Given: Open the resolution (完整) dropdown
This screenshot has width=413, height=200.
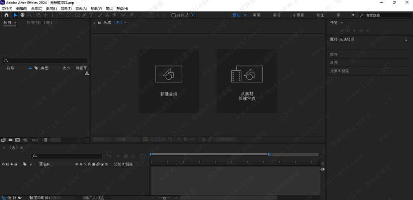Looking at the screenshot, I should [x=127, y=139].
